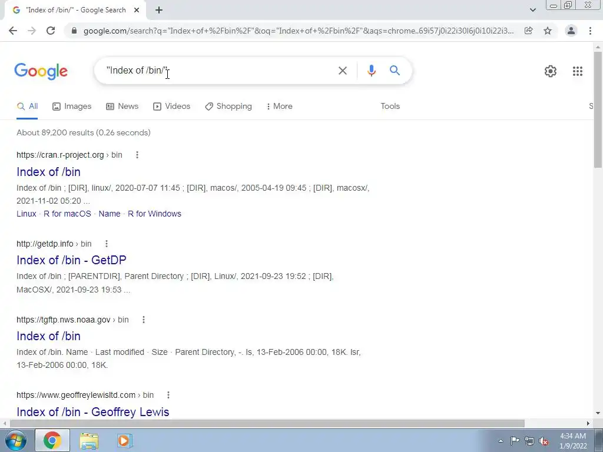Follow the Linux sitelink
The image size is (603, 452).
(26, 214)
